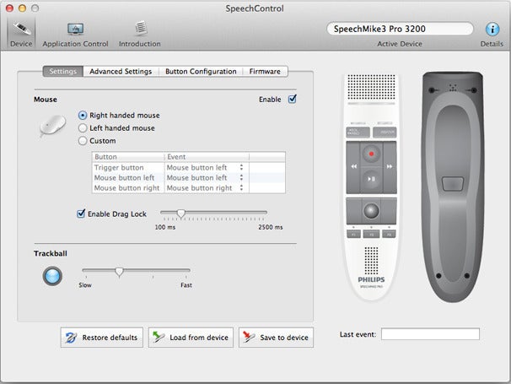Open the Button Configuration tab
The width and height of the screenshot is (511, 384).
(201, 71)
